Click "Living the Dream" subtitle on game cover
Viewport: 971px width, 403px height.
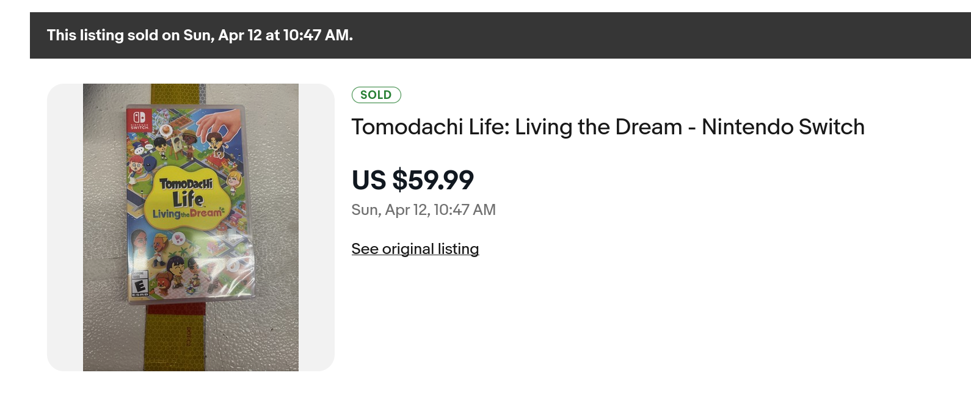pyautogui.click(x=187, y=214)
